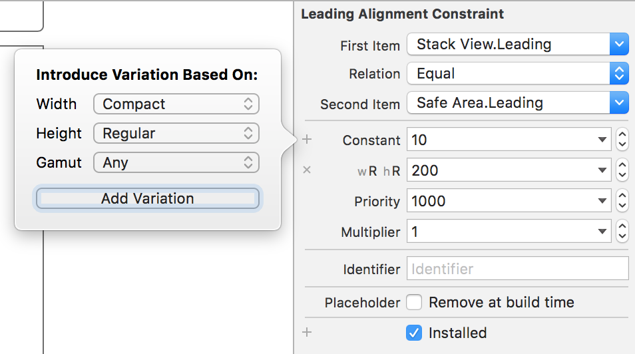Click the Identifier text field
This screenshot has height=354, width=635.
coord(517,269)
